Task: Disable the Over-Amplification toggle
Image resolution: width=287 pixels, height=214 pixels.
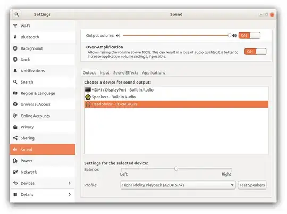Action: coord(255,52)
